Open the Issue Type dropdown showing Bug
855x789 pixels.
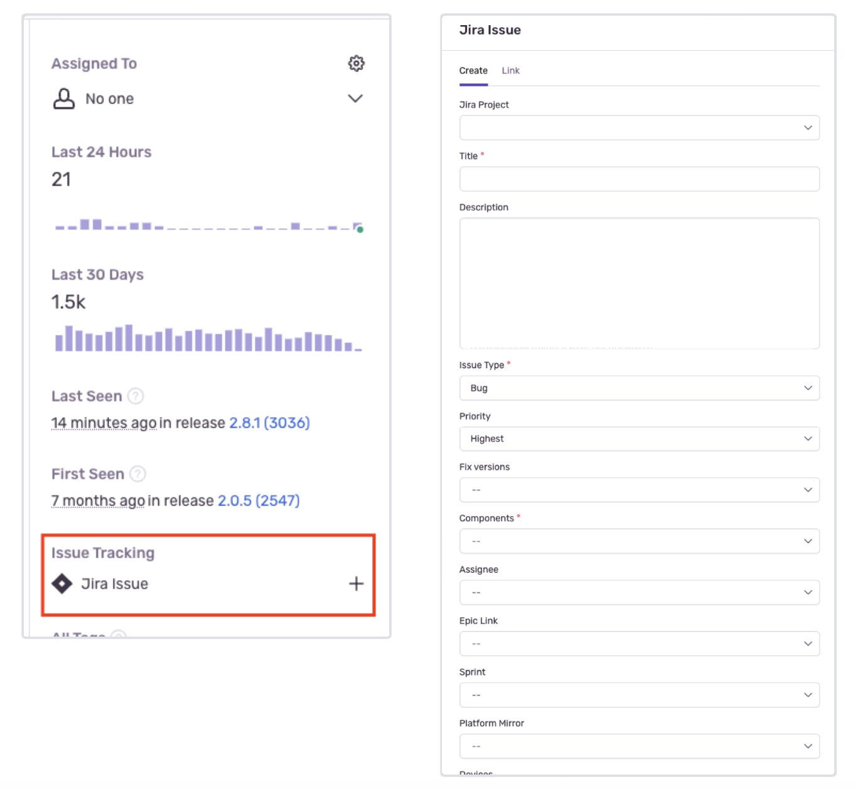(x=639, y=388)
